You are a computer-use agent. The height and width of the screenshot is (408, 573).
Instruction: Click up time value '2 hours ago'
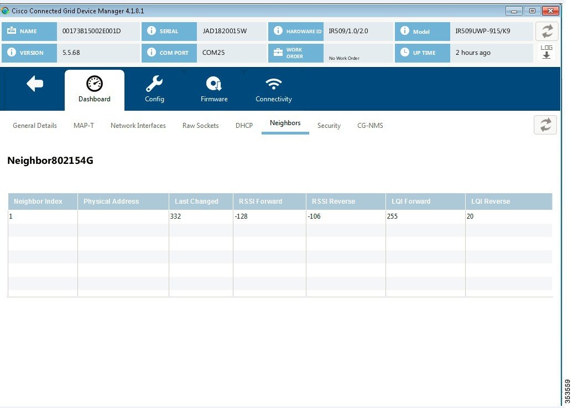(473, 53)
